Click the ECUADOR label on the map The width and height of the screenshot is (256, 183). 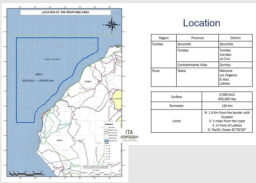pos(117,99)
